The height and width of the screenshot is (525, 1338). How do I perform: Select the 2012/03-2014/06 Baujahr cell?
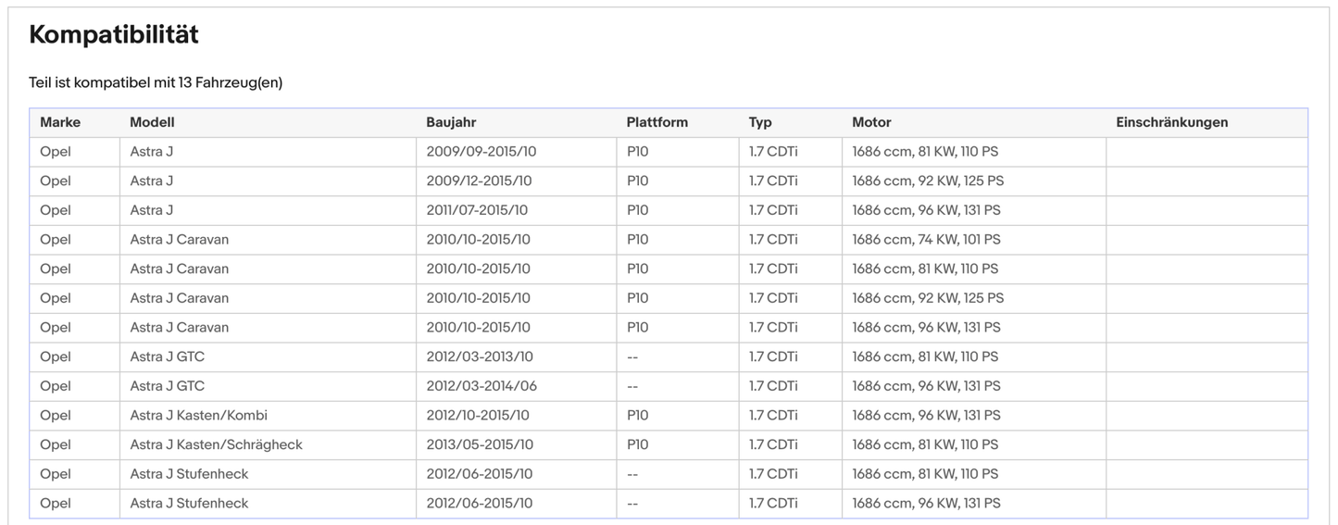481,386
